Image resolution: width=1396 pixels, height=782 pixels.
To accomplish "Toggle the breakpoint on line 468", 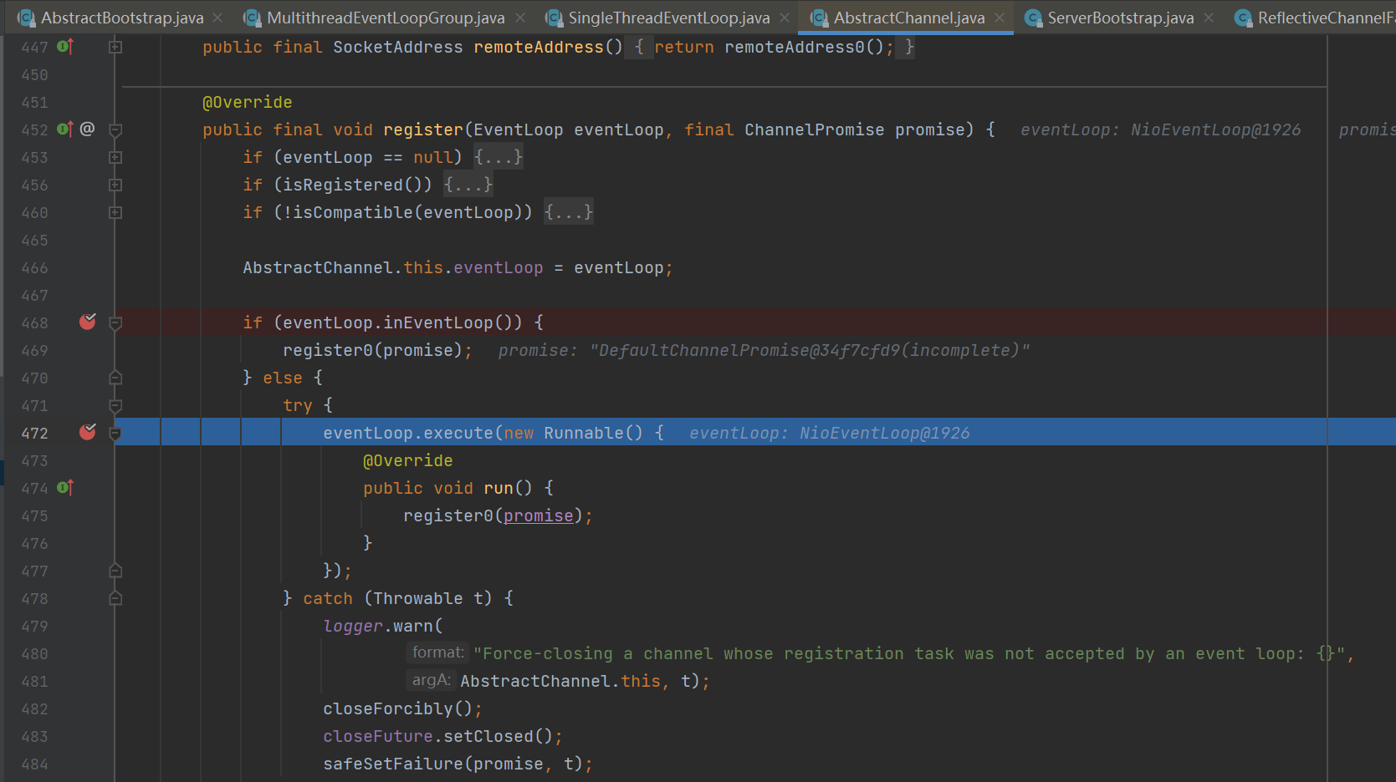I will 87,322.
